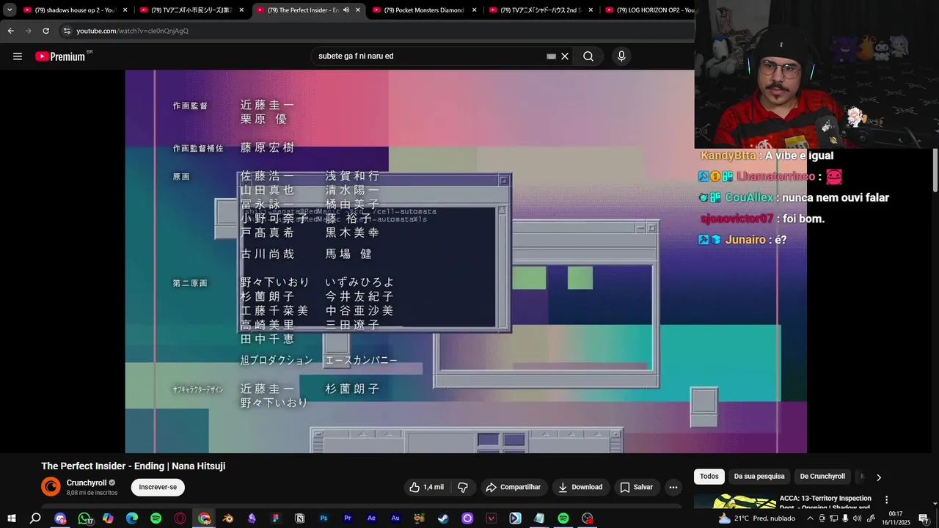Show more filter chips with right chevron
This screenshot has width=939, height=528.
coord(879,477)
